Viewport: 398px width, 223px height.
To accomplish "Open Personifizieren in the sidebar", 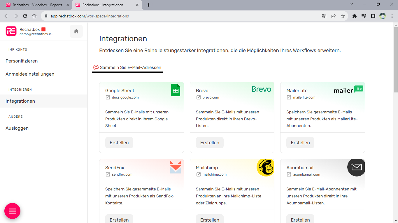I will point(22,61).
